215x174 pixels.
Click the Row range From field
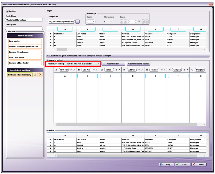pos(91,21)
